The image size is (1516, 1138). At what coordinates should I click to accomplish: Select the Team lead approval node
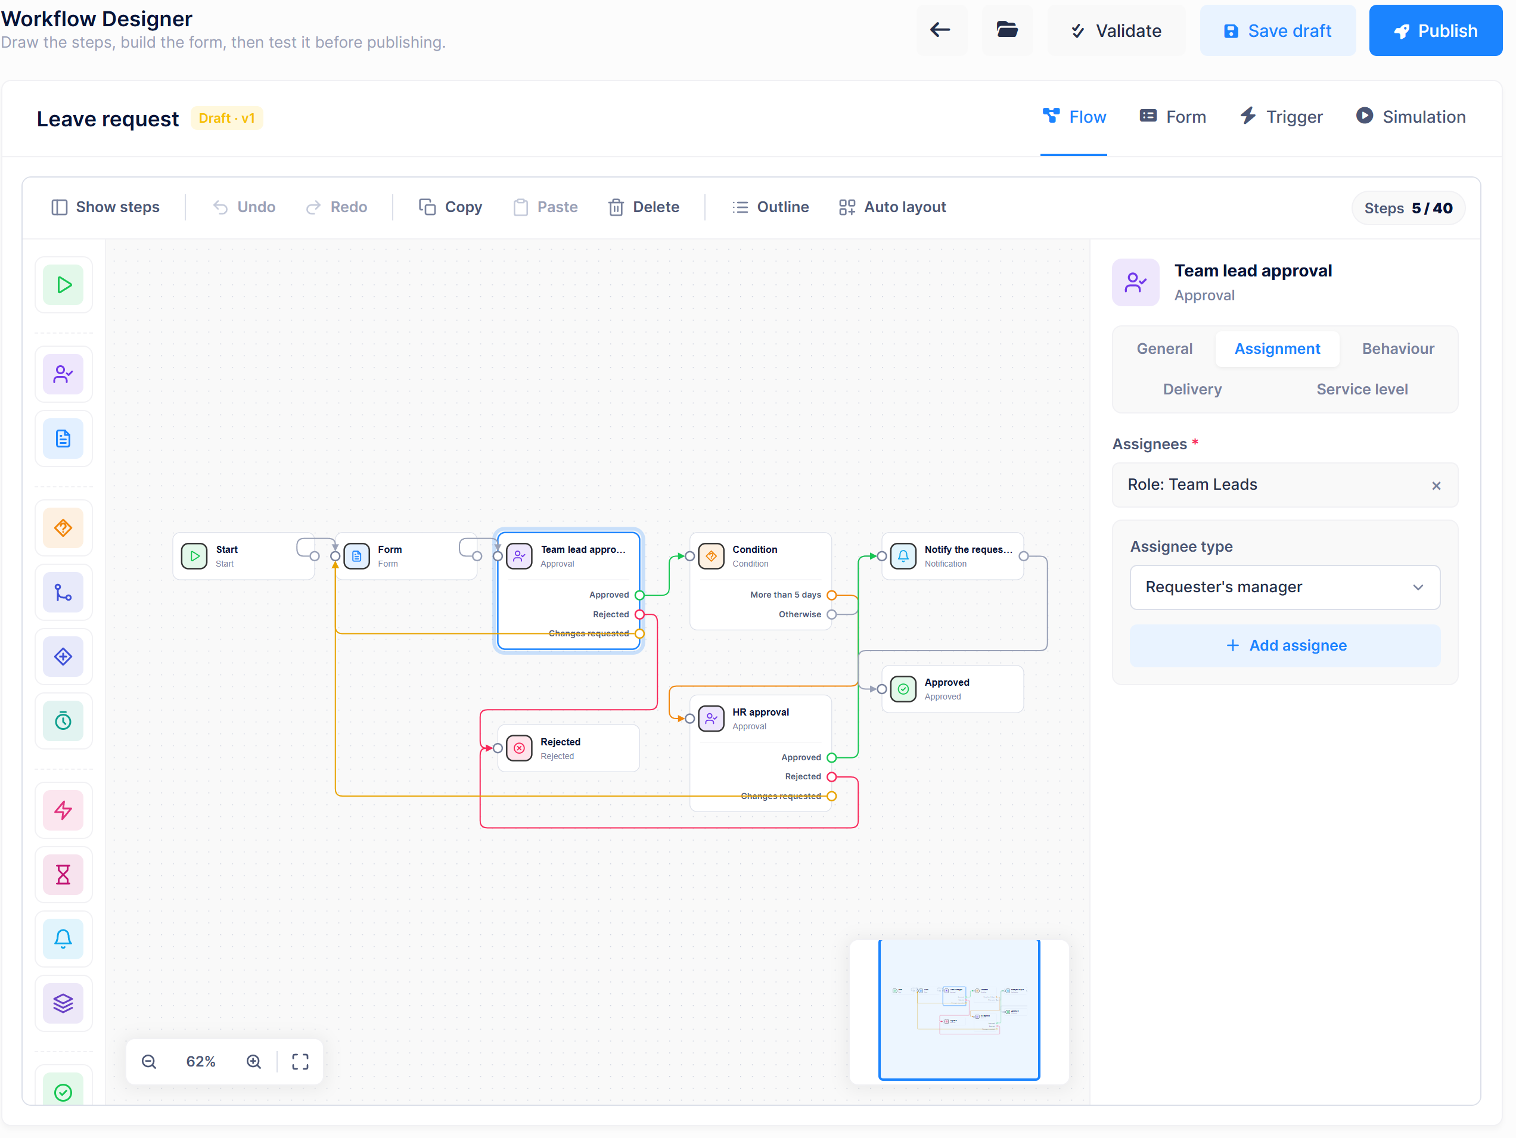[569, 589]
